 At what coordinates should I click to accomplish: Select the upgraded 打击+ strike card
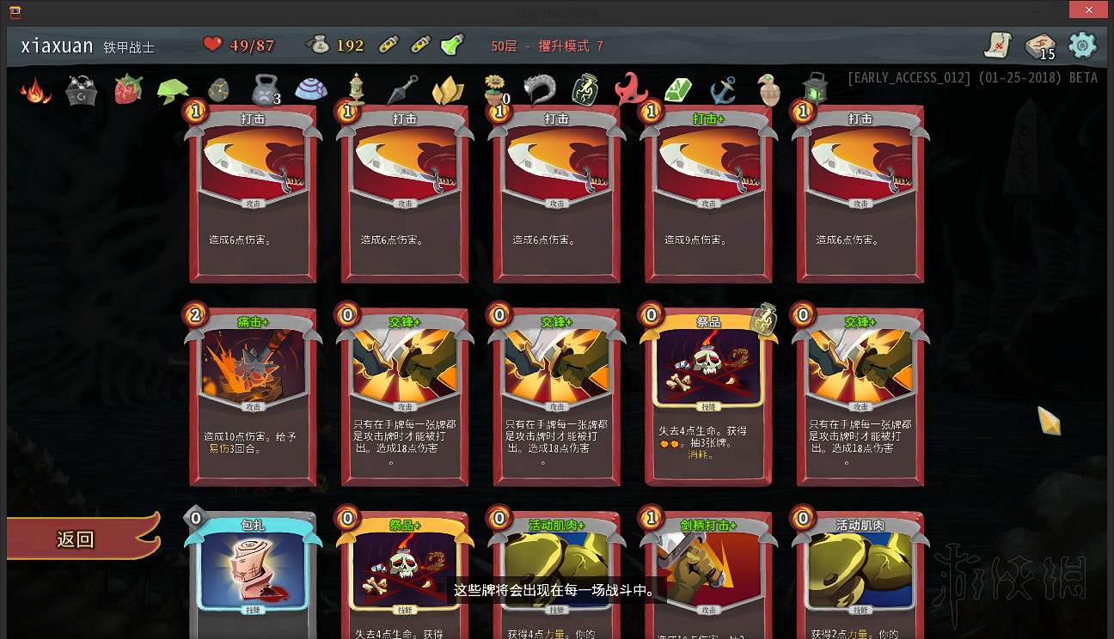708,194
